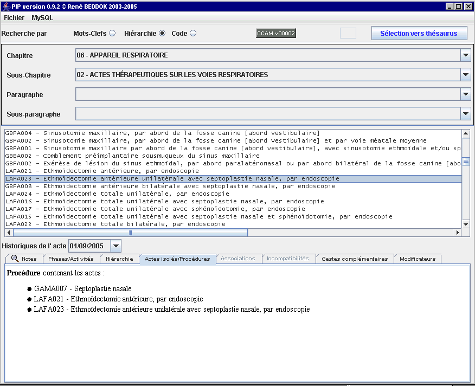The height and width of the screenshot is (386, 475).
Task: Click the CCAM v00002 button
Action: (x=276, y=33)
